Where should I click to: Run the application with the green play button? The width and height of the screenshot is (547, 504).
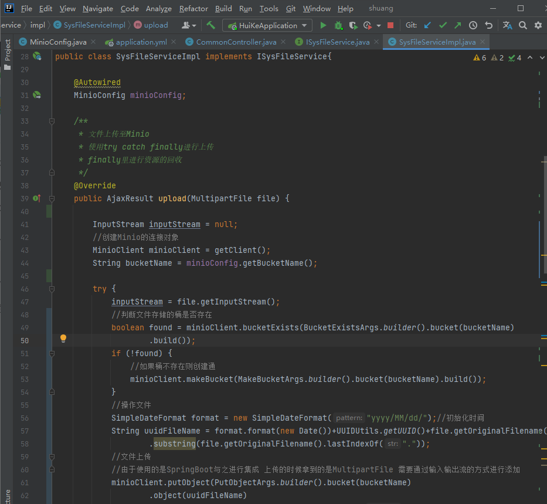(x=323, y=25)
